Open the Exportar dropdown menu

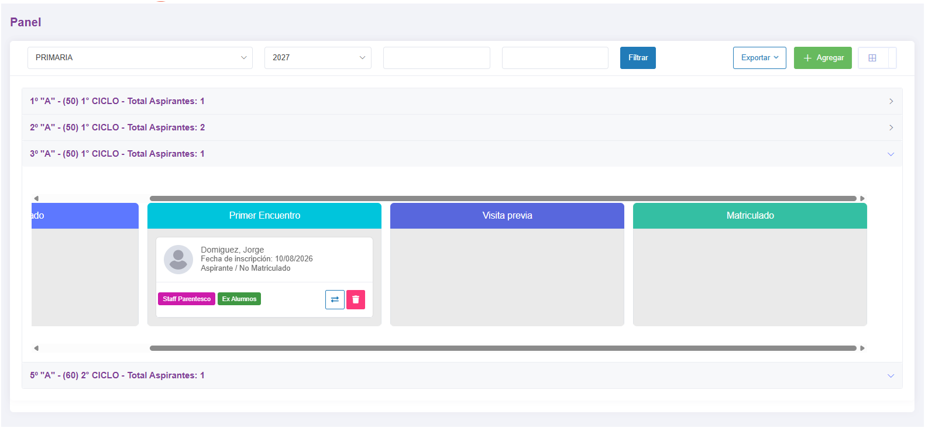point(759,58)
